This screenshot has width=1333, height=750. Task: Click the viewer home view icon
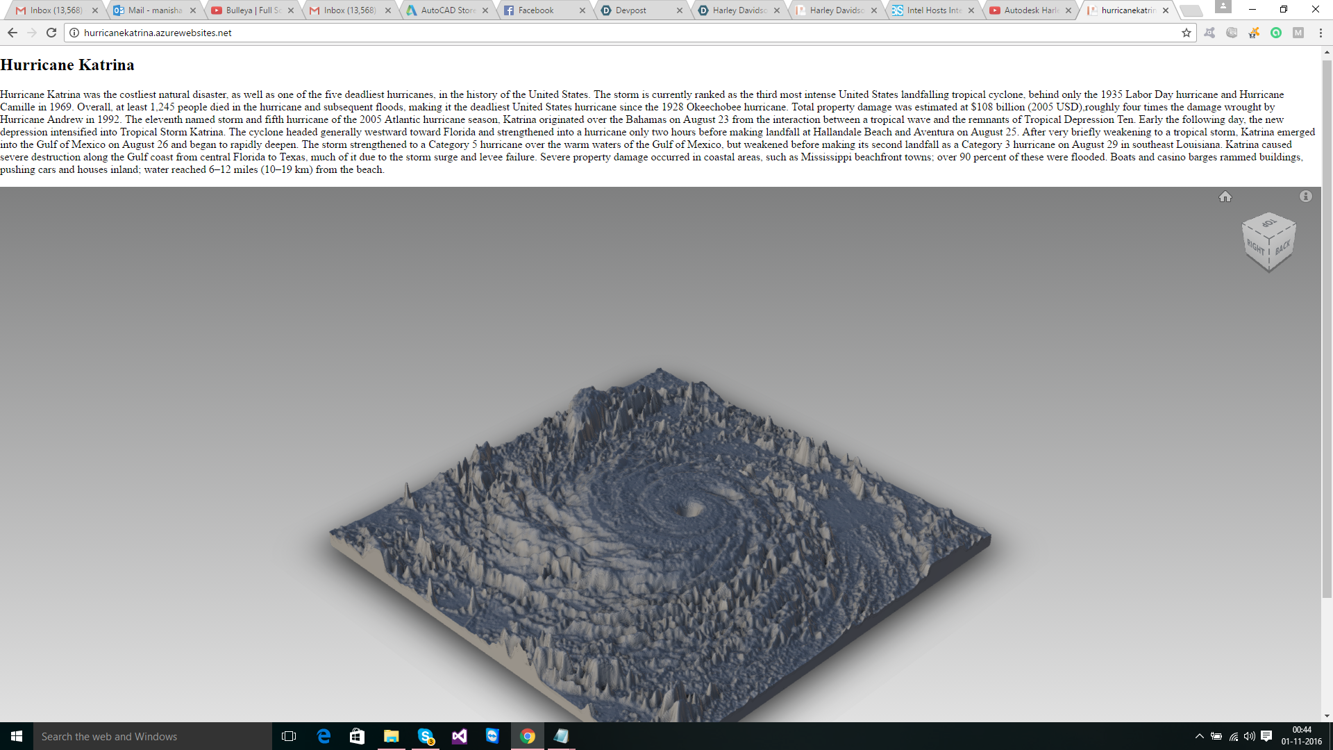click(1225, 197)
